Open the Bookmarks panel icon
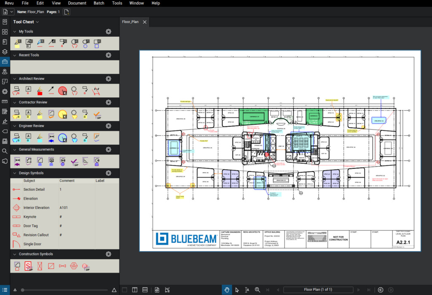 [5, 42]
